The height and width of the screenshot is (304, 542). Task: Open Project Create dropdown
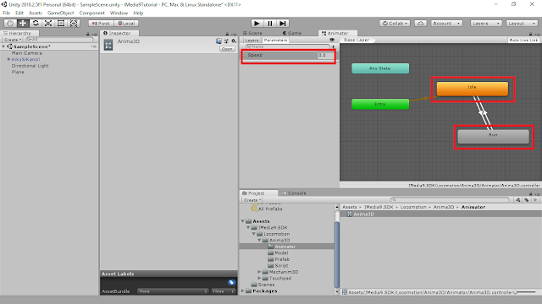[x=252, y=200]
